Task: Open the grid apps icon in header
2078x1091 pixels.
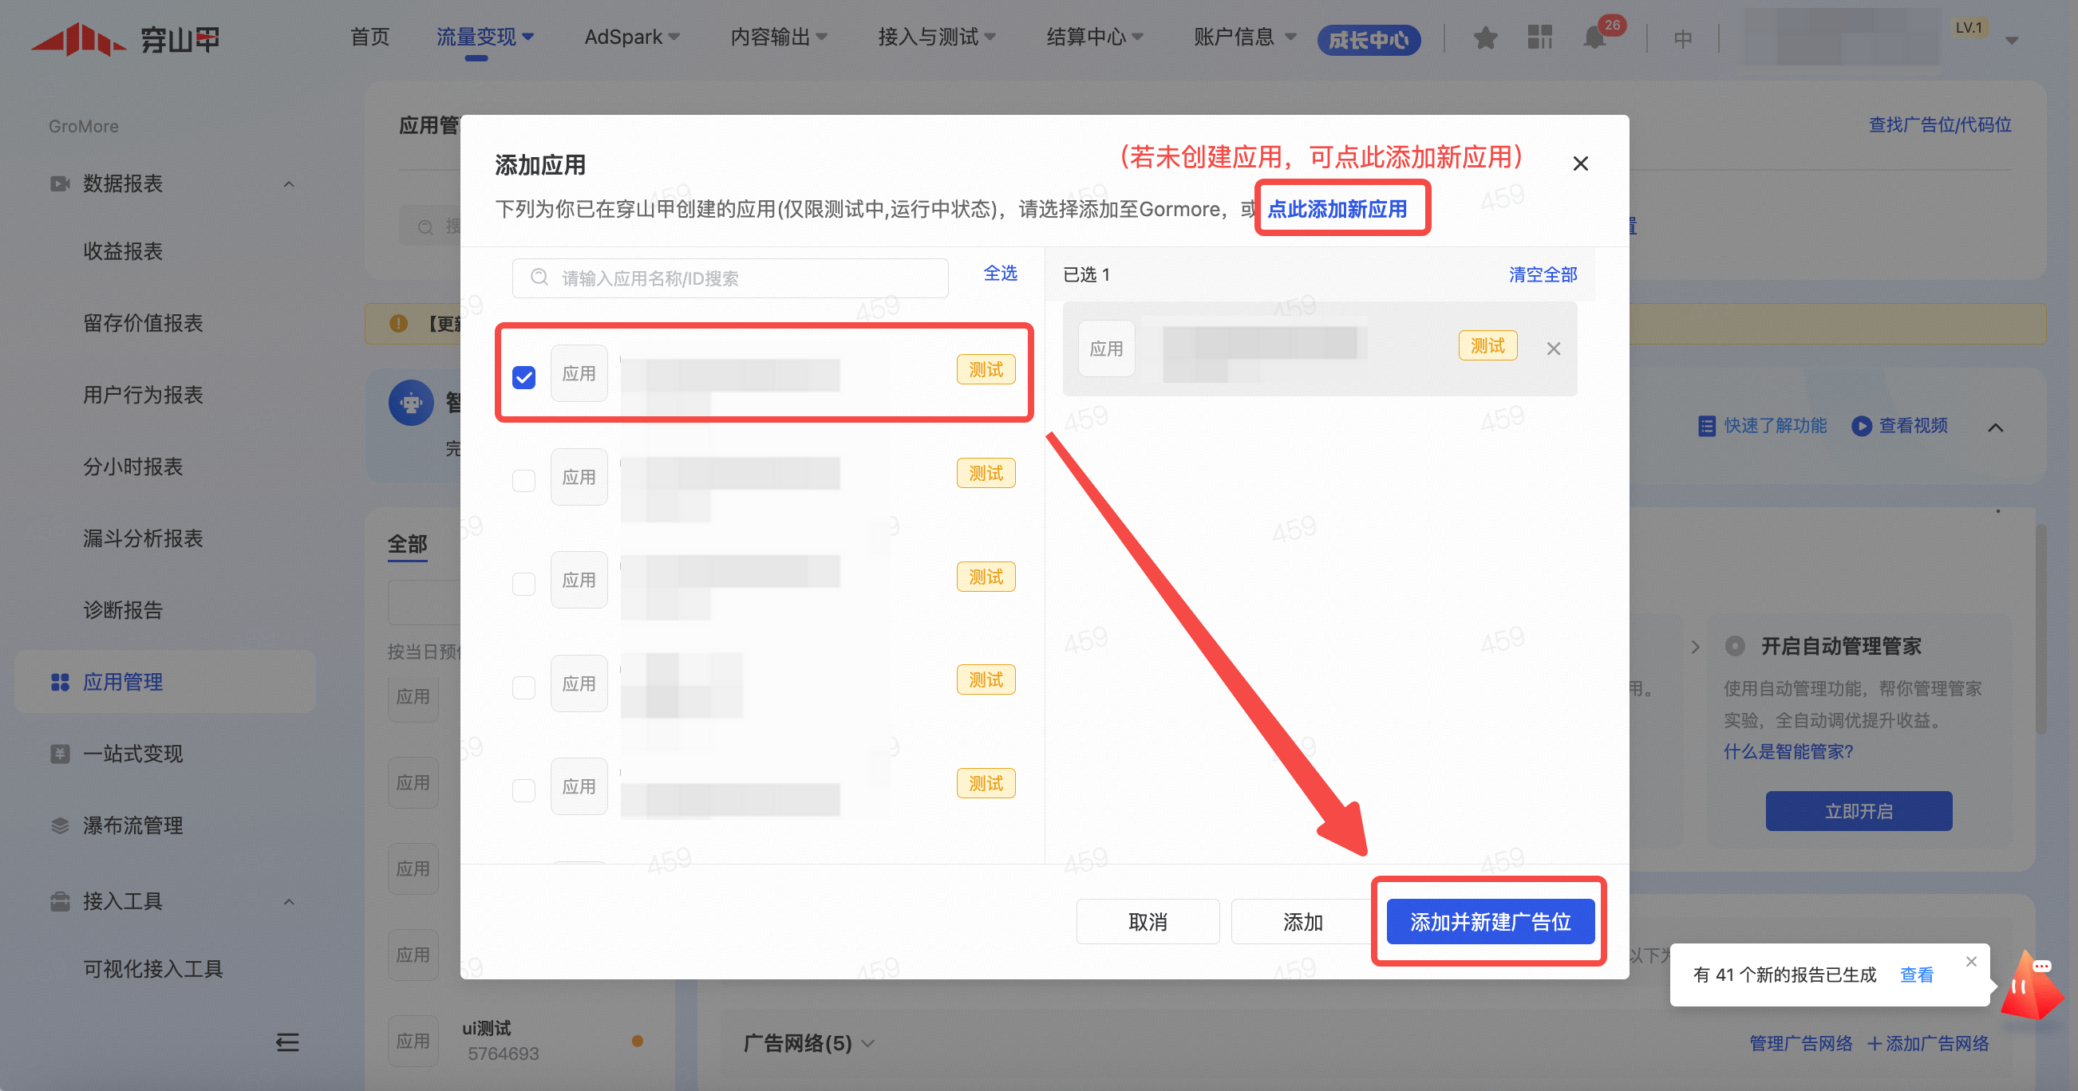Action: tap(1539, 37)
